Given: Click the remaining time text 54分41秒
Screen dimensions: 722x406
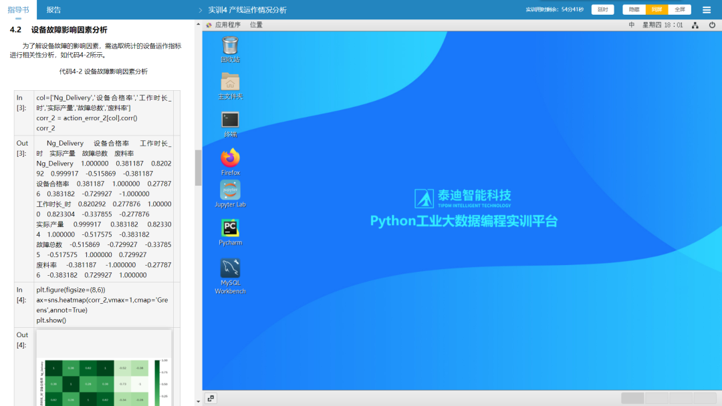Looking at the screenshot, I should (572, 9).
